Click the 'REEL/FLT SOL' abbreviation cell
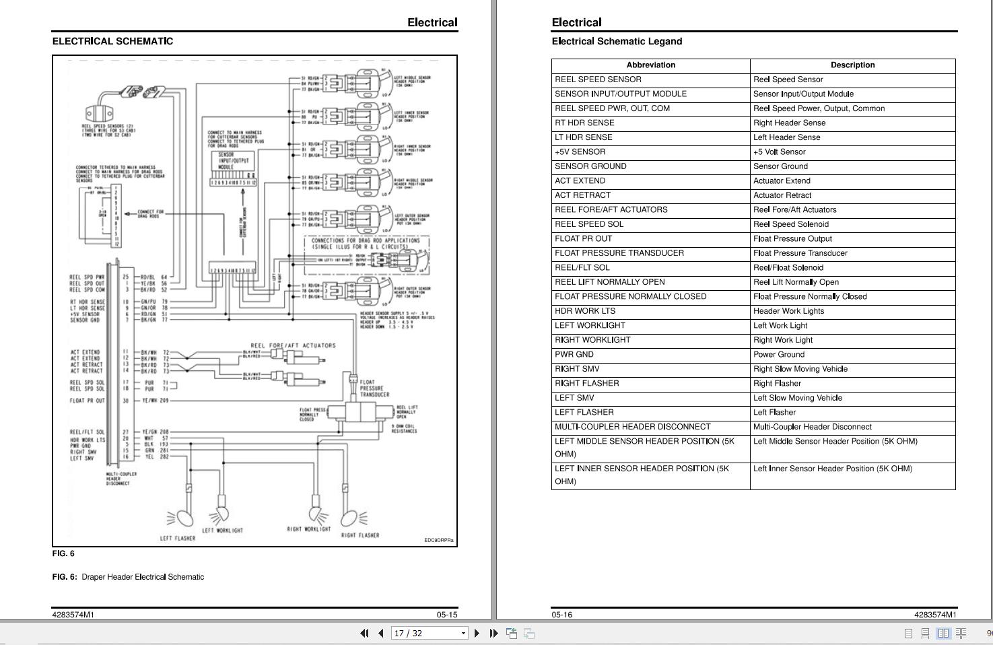This screenshot has height=645, width=993. click(651, 268)
